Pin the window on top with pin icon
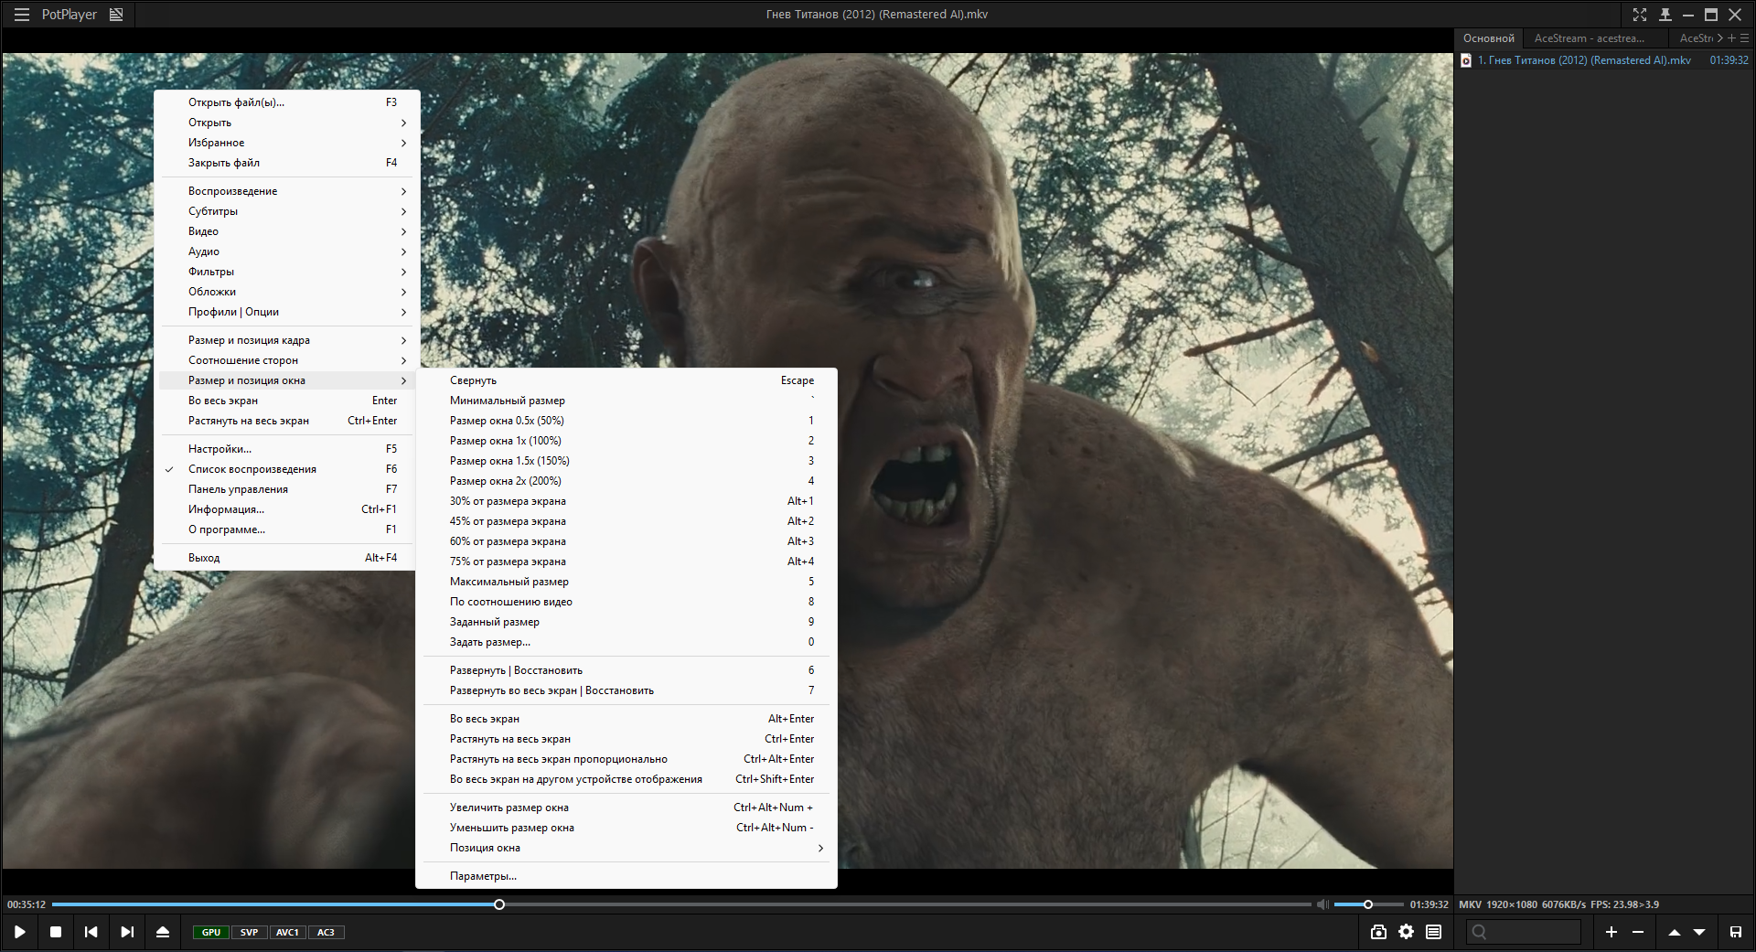Screen dimensions: 1756x952 pos(1665,15)
